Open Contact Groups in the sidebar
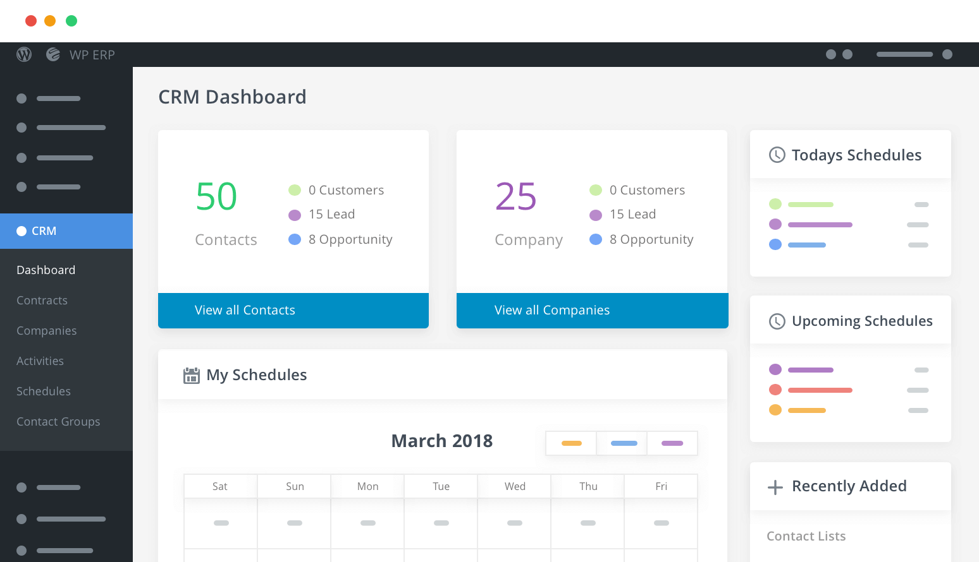Viewport: 979px width, 562px height. pos(58,422)
